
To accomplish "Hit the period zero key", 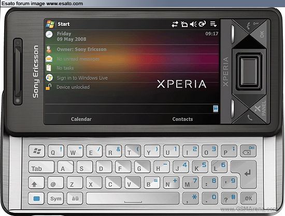I will (x=210, y=198).
